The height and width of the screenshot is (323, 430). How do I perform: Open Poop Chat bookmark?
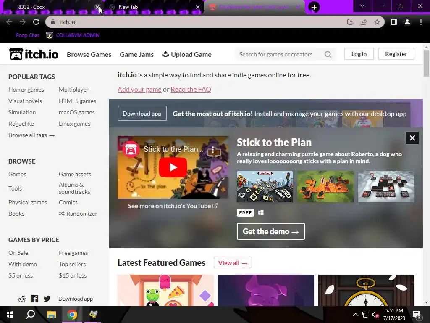pyautogui.click(x=27, y=35)
